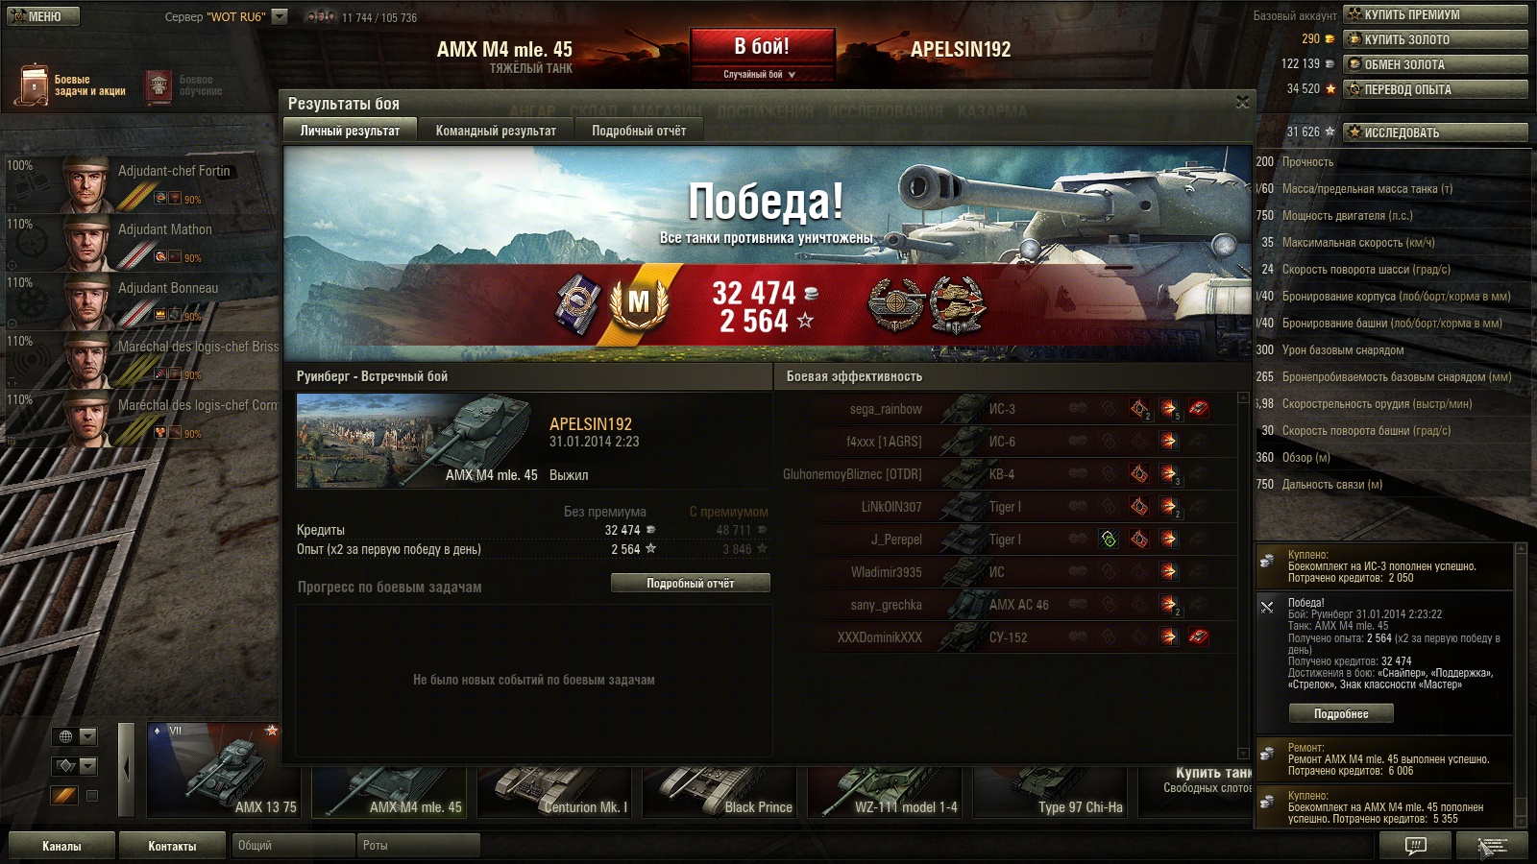Open the Боевые задачи и акции icon
Image resolution: width=1537 pixels, height=864 pixels.
click(33, 85)
